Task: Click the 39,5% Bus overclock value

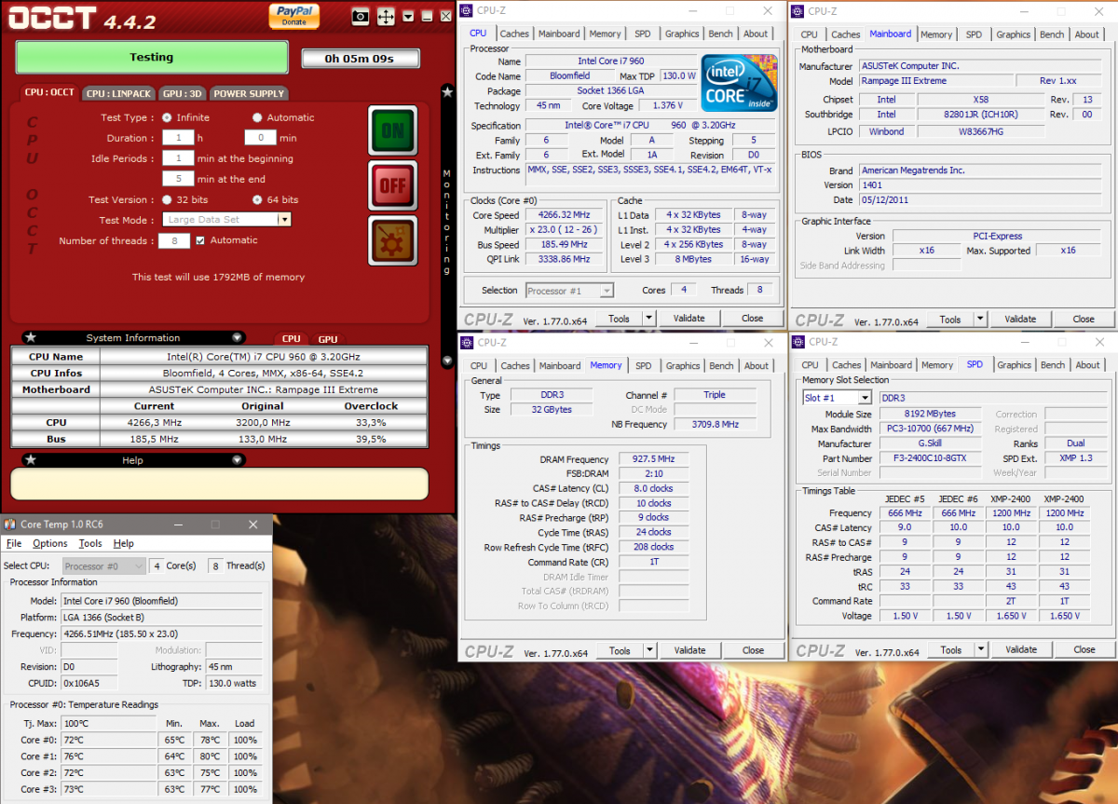Action: point(371,438)
